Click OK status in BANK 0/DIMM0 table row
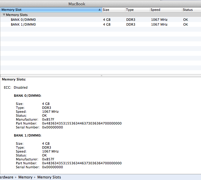Viewport: 201px width, 180px height. tap(186, 20)
